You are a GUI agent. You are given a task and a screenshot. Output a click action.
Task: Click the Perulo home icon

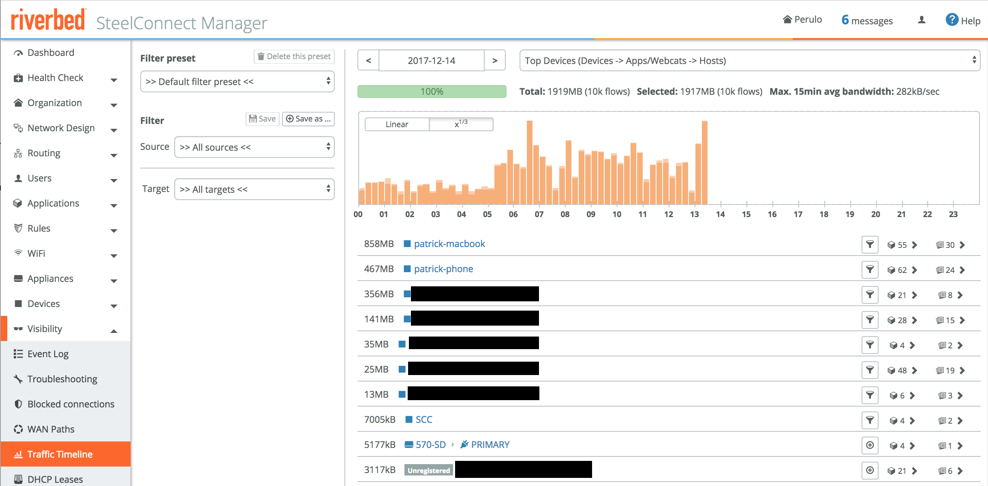tap(787, 19)
